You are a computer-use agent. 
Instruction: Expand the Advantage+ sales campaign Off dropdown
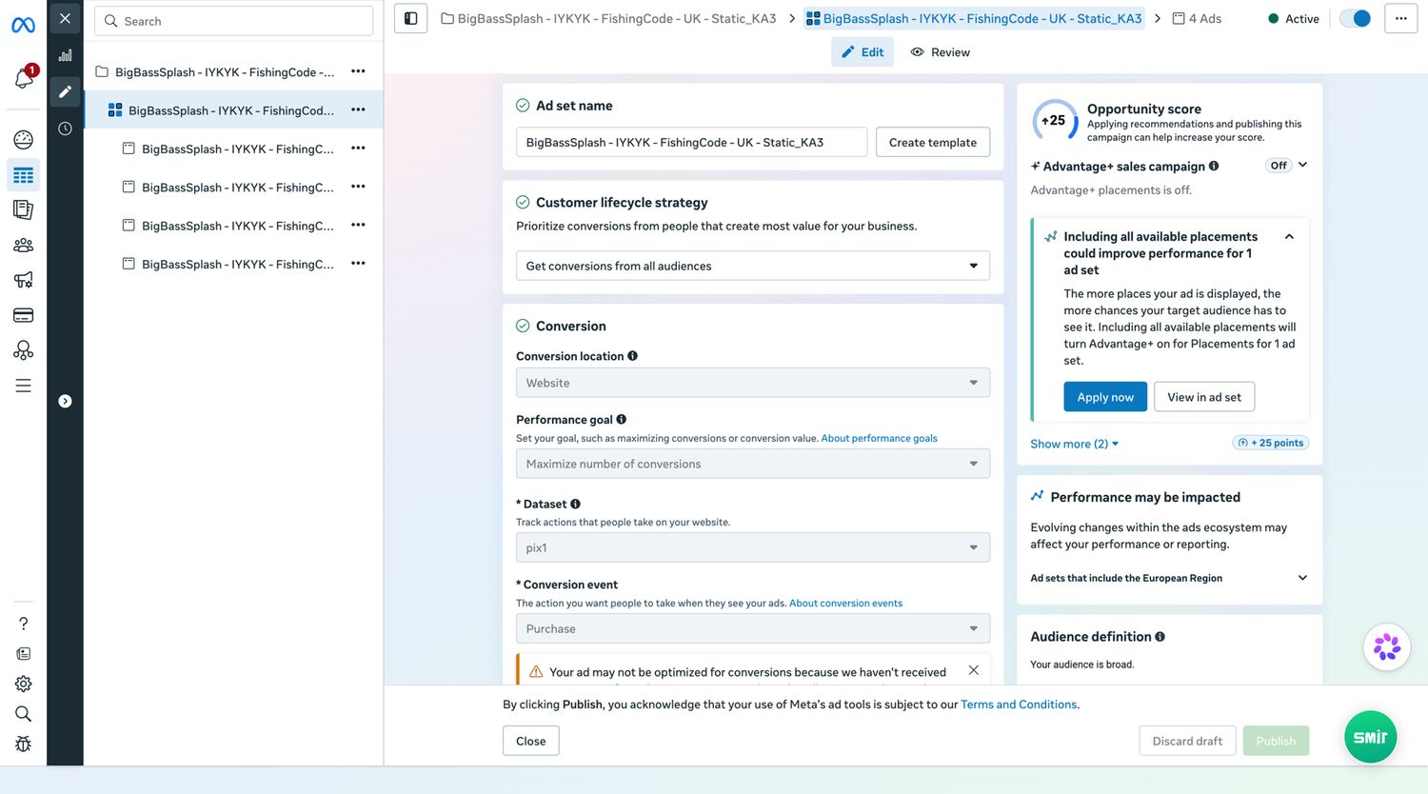click(1287, 166)
